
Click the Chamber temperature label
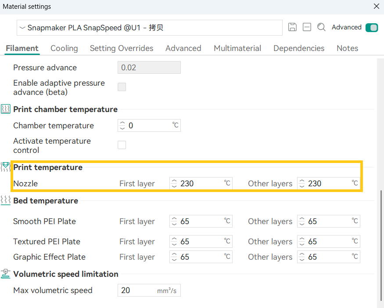coord(54,126)
